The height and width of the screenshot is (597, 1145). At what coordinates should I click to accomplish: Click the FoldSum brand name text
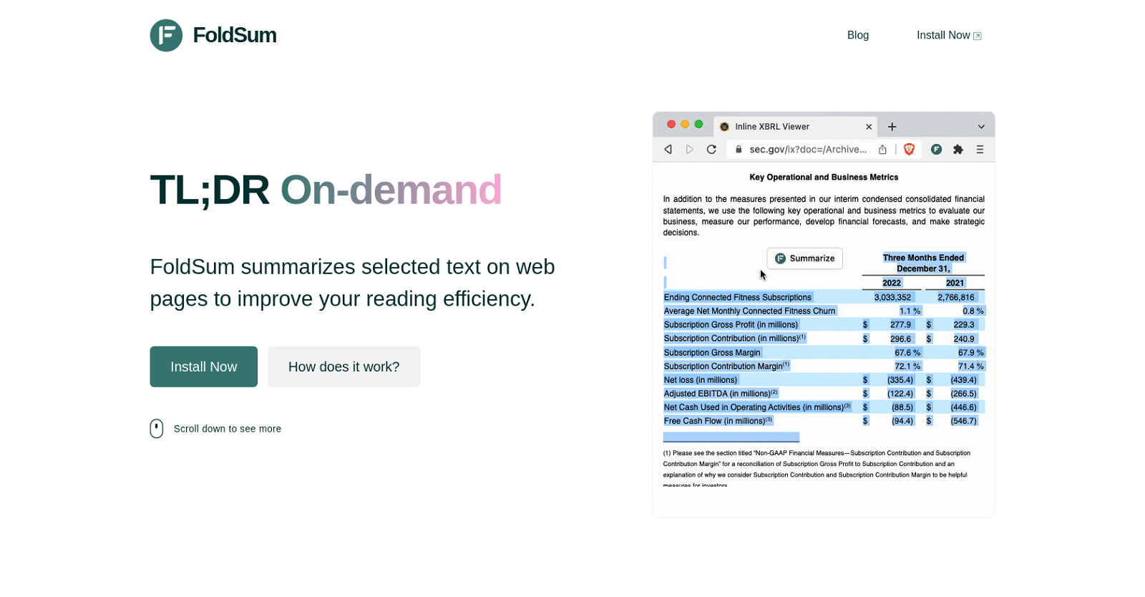coord(234,35)
